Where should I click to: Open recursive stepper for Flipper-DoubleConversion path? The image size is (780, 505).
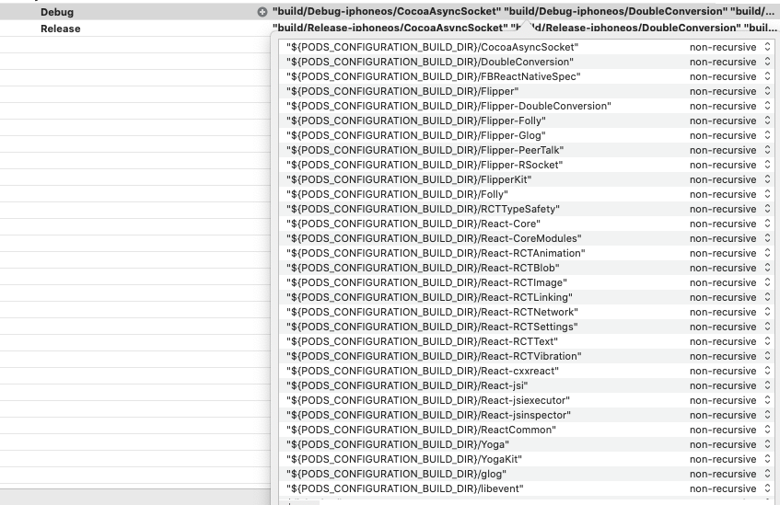pyautogui.click(x=767, y=107)
